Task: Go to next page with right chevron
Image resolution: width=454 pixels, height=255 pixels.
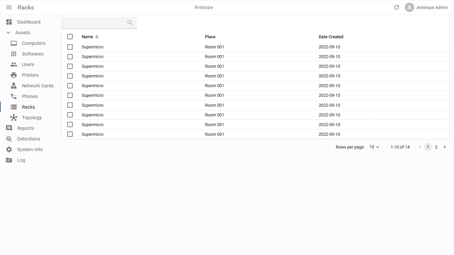Action: point(445,147)
